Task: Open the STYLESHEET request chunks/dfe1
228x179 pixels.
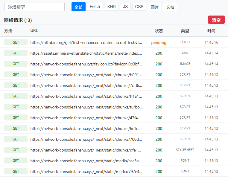Action: pos(86,150)
